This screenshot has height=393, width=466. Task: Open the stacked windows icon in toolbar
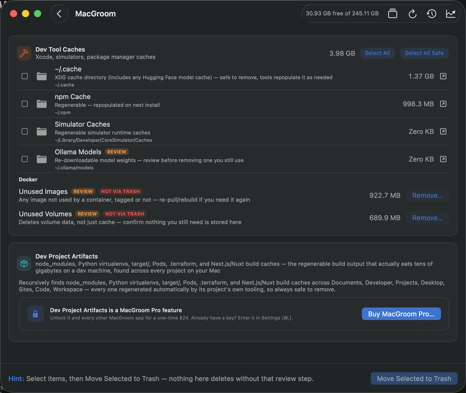[x=392, y=14]
